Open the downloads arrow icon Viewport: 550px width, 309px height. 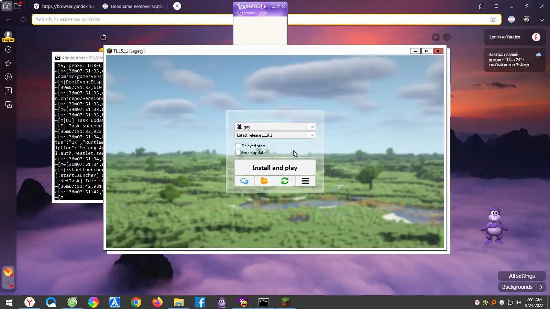coord(542,20)
